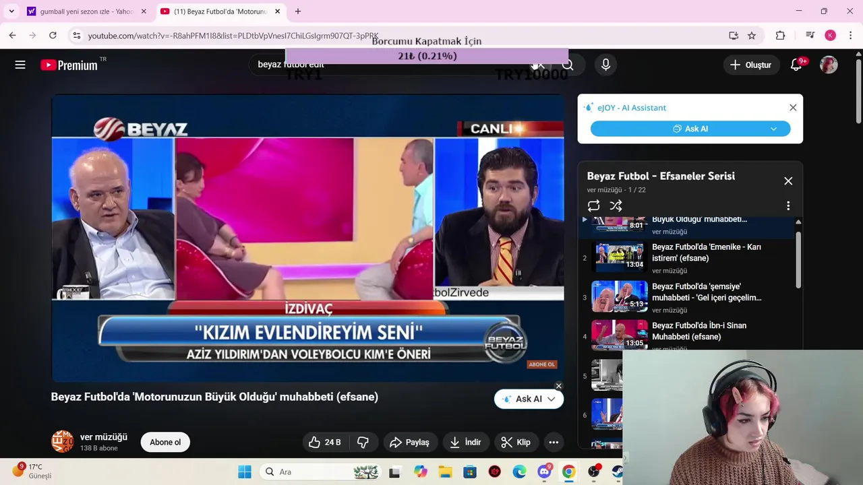Click the site info icon in address bar
Screen dimensions: 863x485
[76, 35]
